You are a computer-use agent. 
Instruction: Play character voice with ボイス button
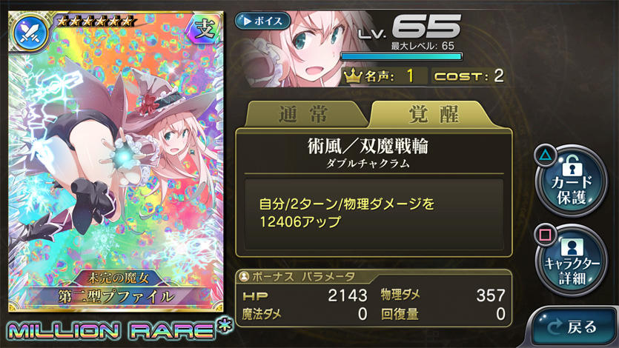pyautogui.click(x=262, y=21)
